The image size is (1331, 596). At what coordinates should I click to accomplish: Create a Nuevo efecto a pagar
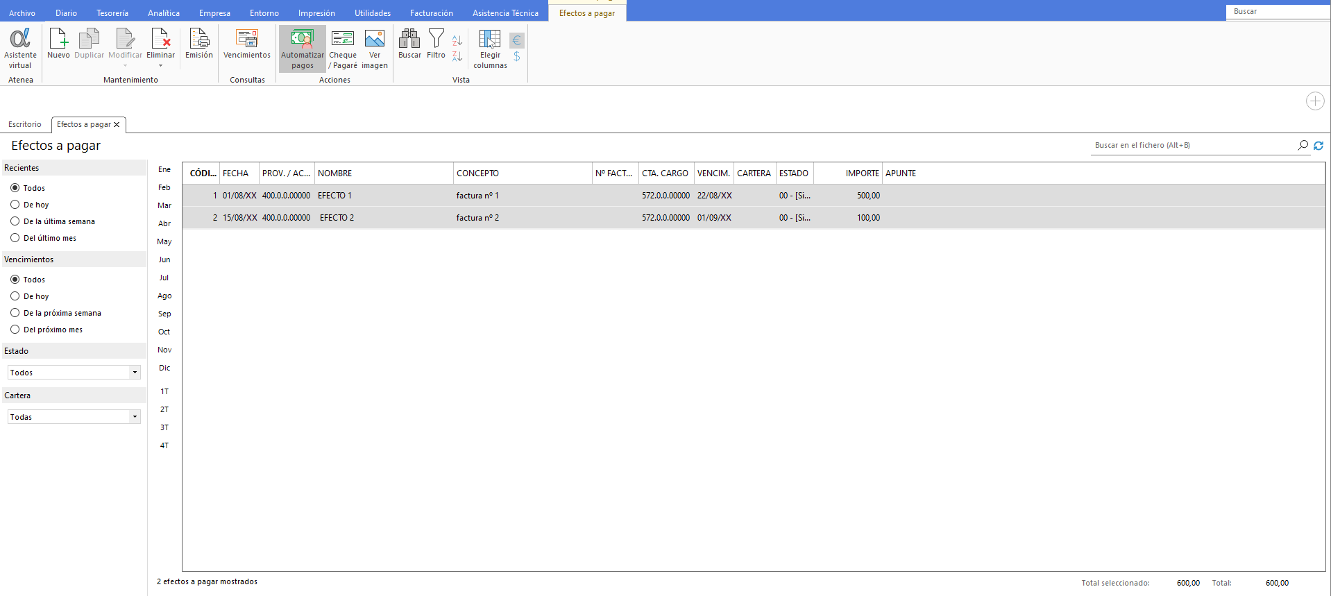click(x=58, y=44)
